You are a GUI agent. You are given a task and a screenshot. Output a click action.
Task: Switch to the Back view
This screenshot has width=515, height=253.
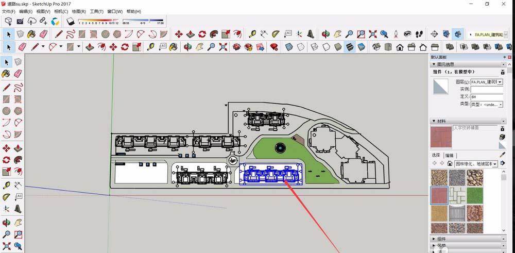click(423, 47)
